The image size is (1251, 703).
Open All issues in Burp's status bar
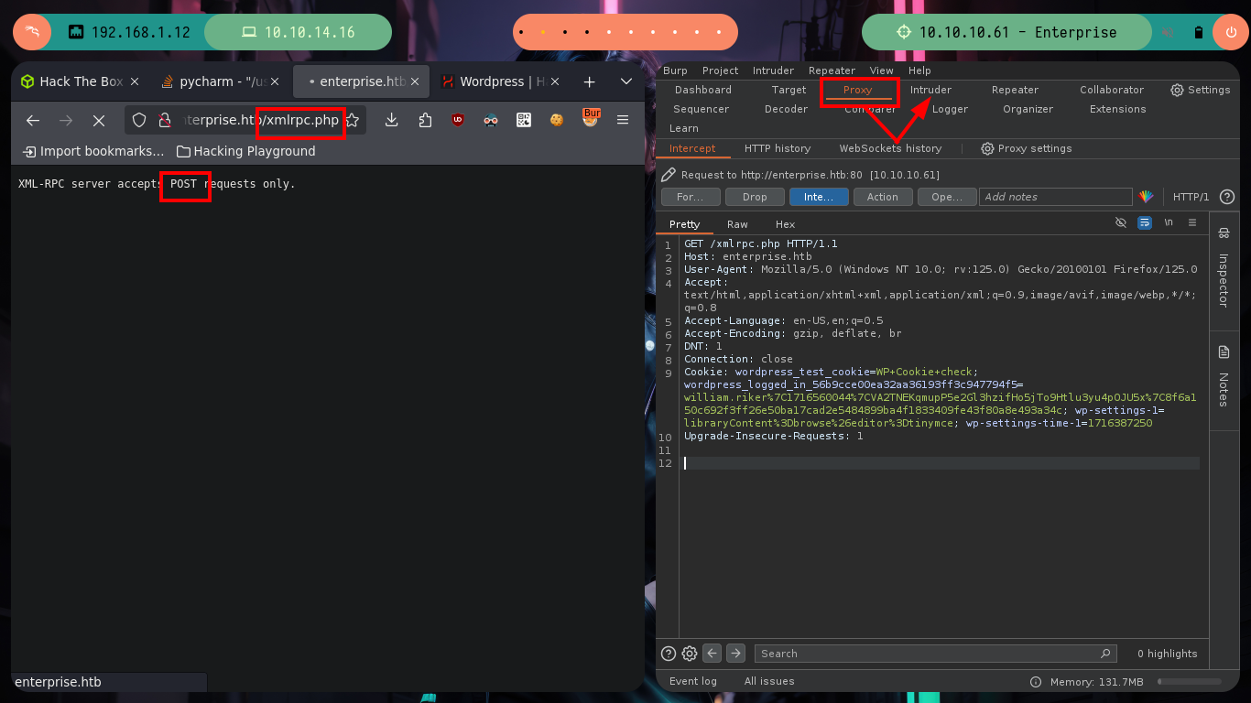point(769,681)
